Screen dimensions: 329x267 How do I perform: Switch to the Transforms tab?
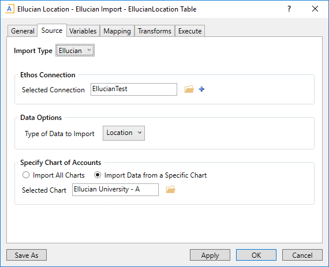(x=155, y=31)
